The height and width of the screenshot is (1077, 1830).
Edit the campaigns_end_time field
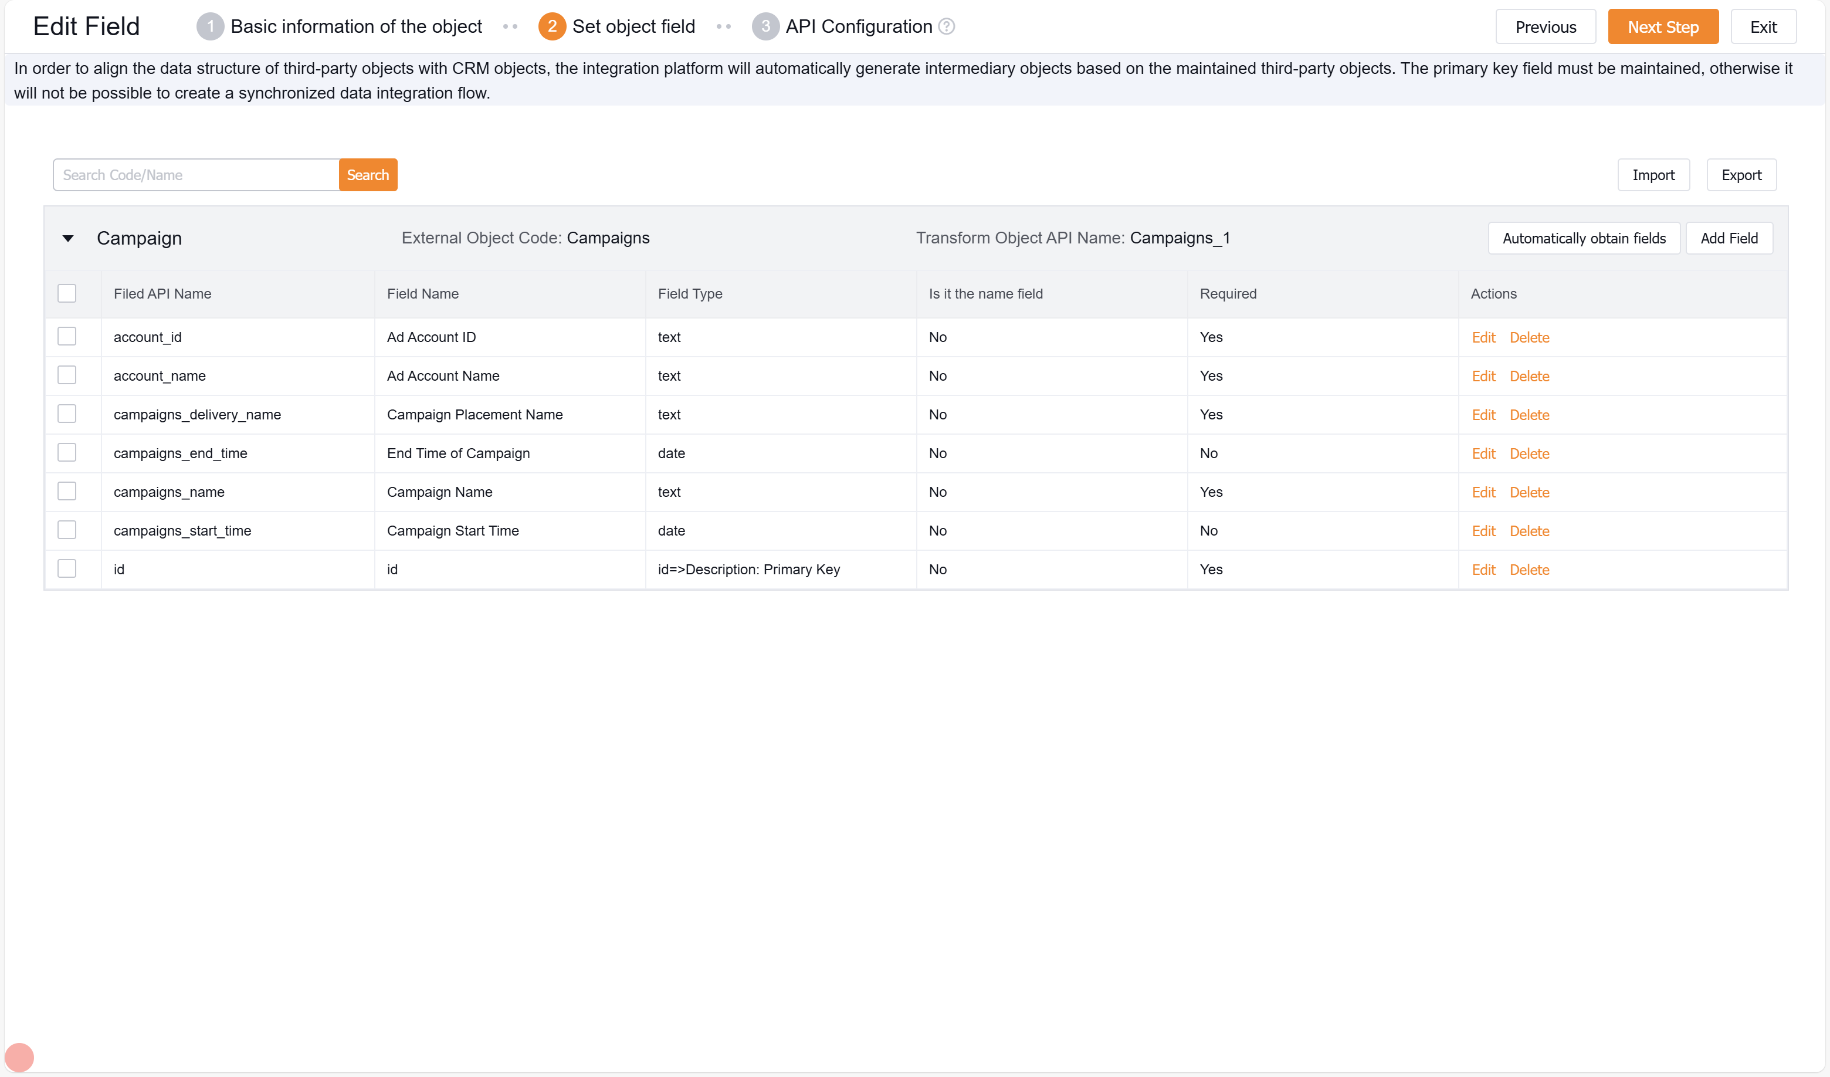point(1483,454)
